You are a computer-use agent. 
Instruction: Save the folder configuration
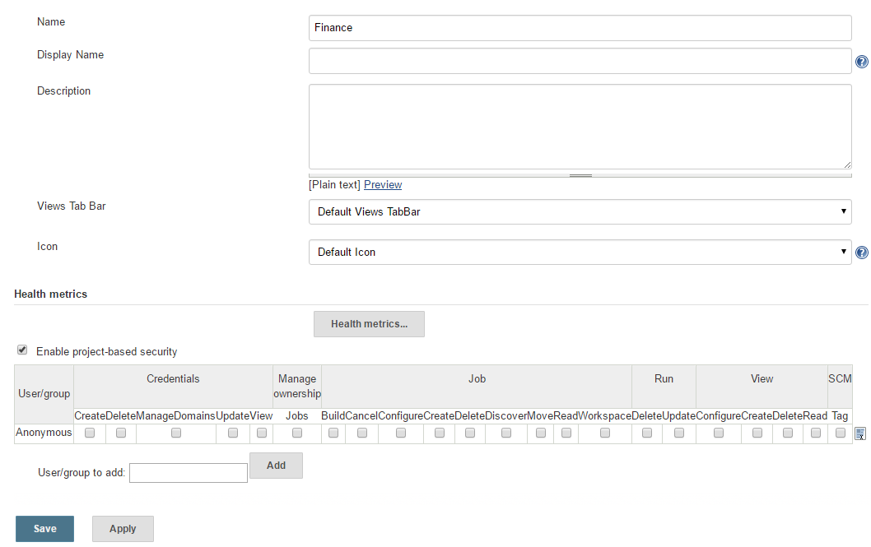[x=45, y=529]
